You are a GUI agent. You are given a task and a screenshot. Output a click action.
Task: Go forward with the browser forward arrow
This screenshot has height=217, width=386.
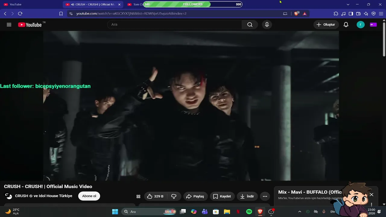point(12,14)
